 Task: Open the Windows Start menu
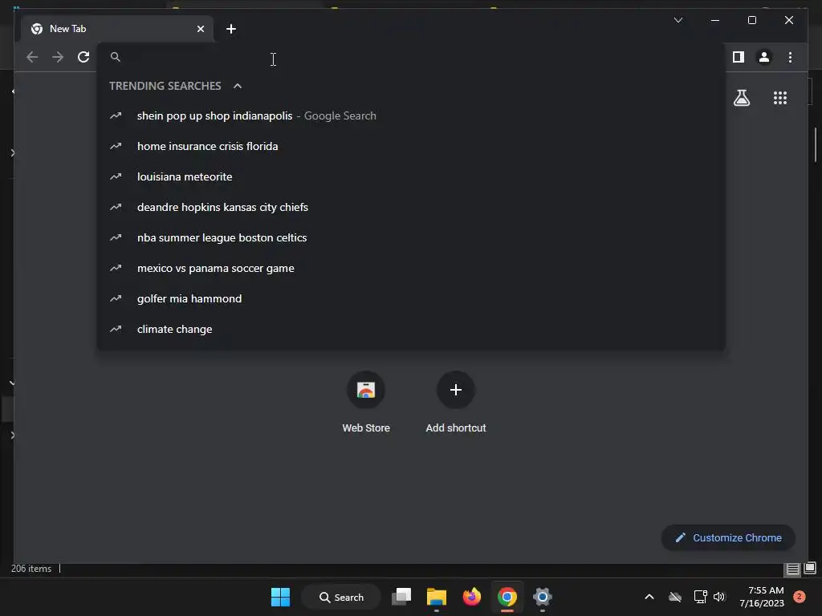[280, 597]
